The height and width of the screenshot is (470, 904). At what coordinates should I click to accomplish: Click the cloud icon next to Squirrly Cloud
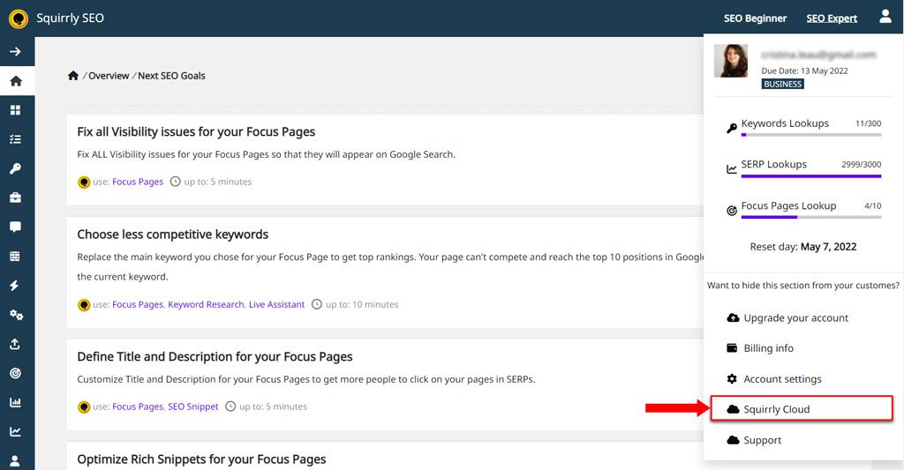tap(733, 409)
